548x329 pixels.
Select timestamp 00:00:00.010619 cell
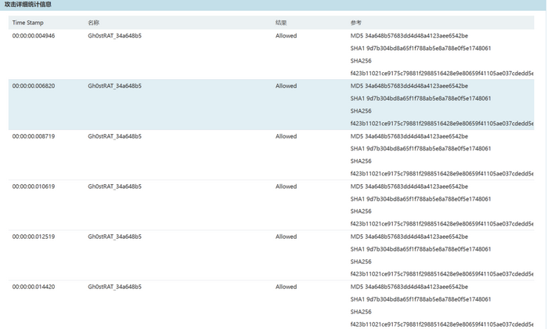click(34, 186)
